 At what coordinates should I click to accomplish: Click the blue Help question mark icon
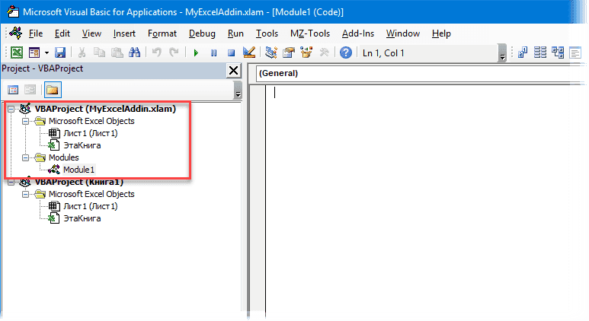tap(346, 52)
